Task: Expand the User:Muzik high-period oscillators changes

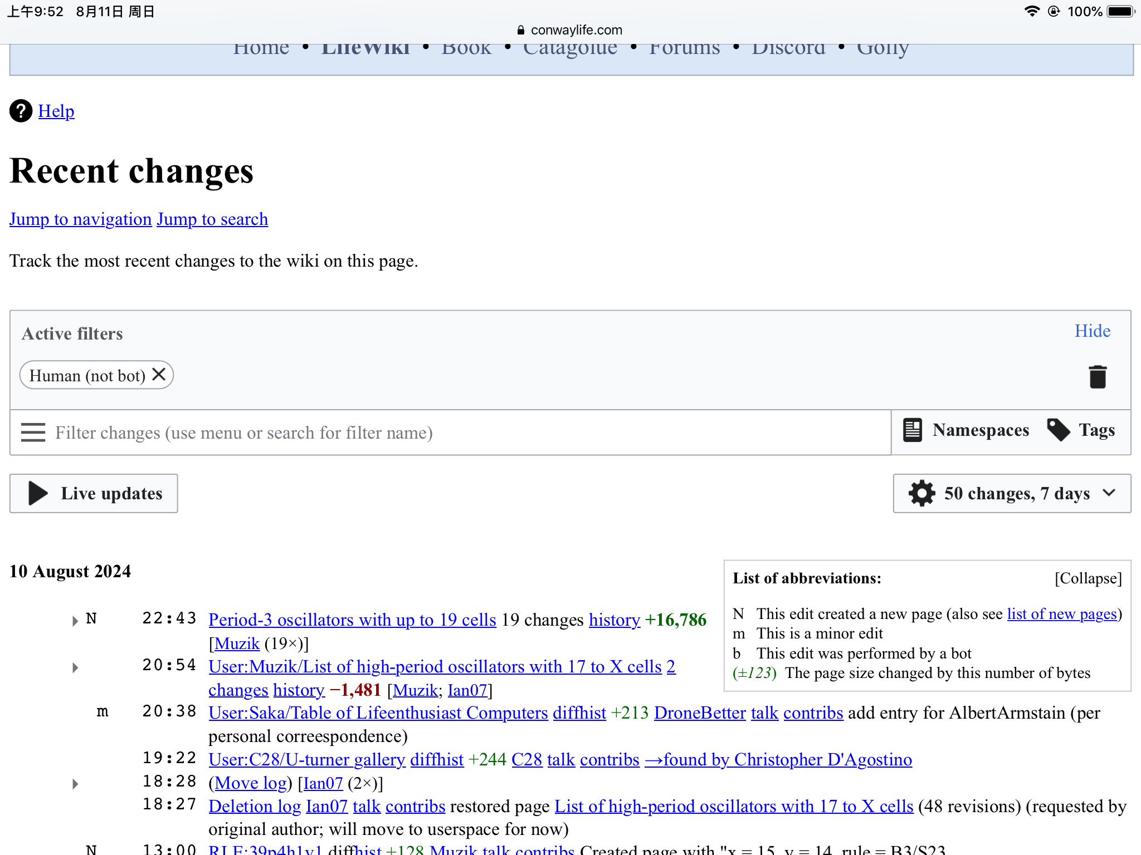Action: 75,667
